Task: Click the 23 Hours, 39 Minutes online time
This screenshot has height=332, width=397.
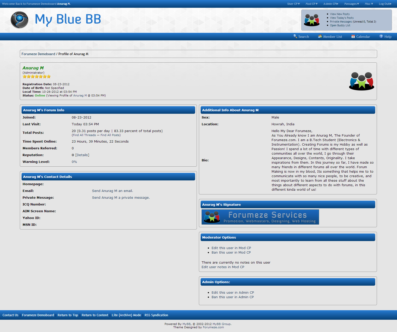Action: [100, 142]
